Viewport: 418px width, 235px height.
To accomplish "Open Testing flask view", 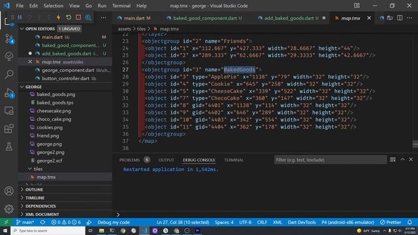I will tap(9, 146).
